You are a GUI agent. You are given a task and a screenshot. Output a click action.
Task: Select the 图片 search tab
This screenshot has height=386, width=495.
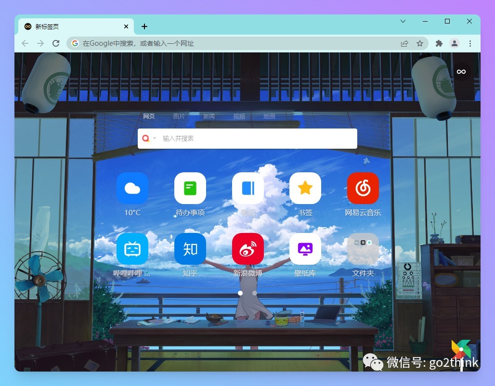pos(179,116)
